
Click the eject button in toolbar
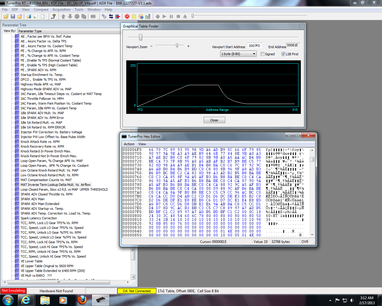pyautogui.click(x=185, y=16)
